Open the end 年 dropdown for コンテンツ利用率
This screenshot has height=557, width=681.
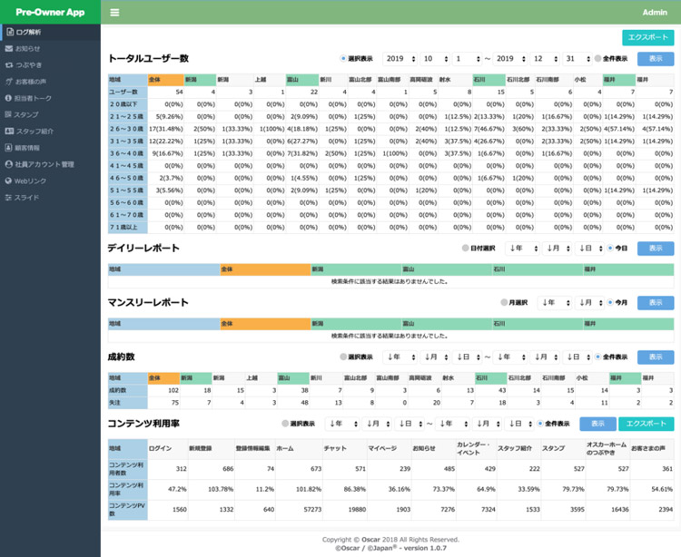(x=452, y=424)
